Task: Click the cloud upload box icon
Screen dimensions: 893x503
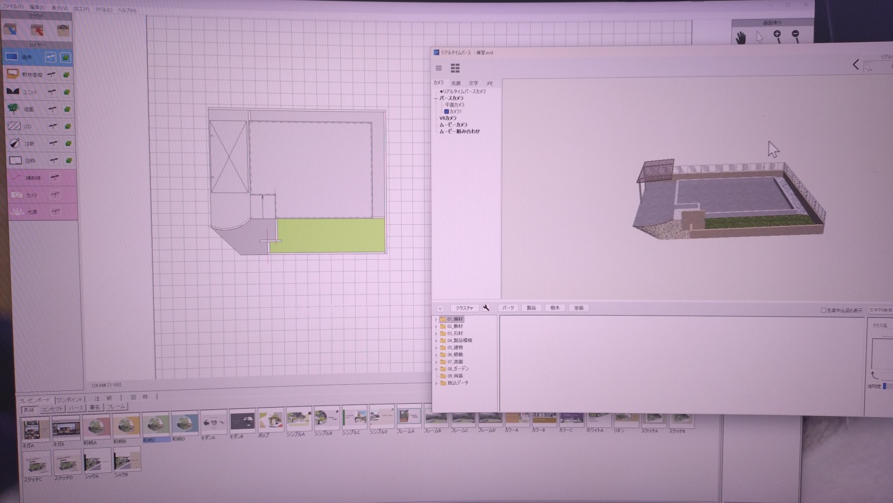Action: tap(37, 30)
